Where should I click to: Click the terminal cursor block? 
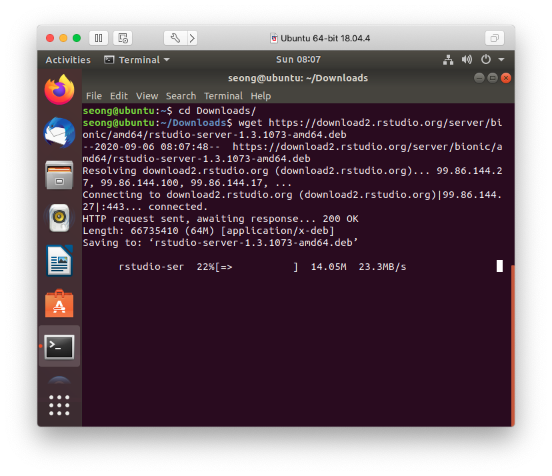coord(499,266)
